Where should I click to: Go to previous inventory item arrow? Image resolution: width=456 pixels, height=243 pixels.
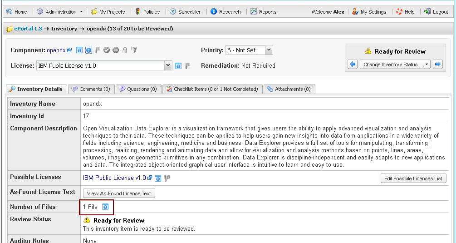point(353,64)
